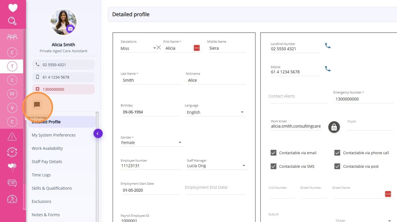Call the landline number phone icon

pos(328,46)
